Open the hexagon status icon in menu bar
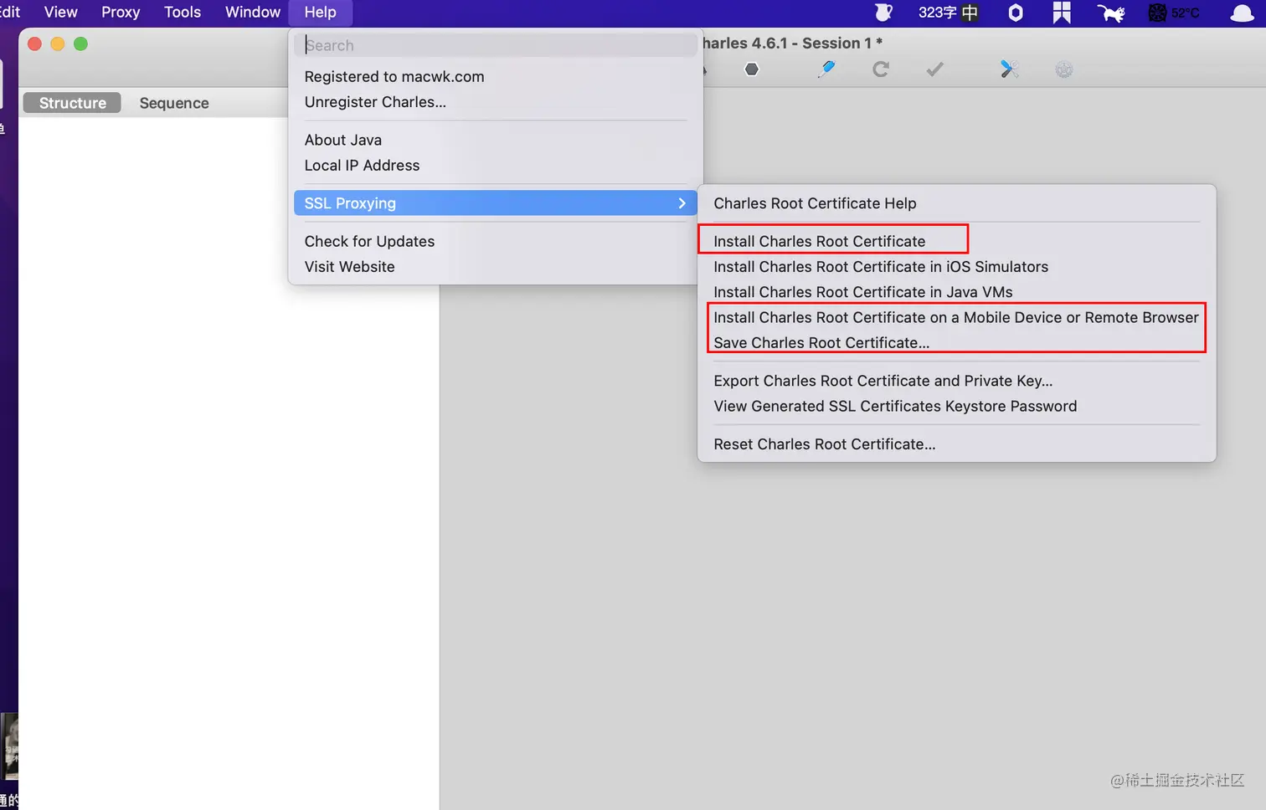The height and width of the screenshot is (810, 1266). (x=1016, y=13)
